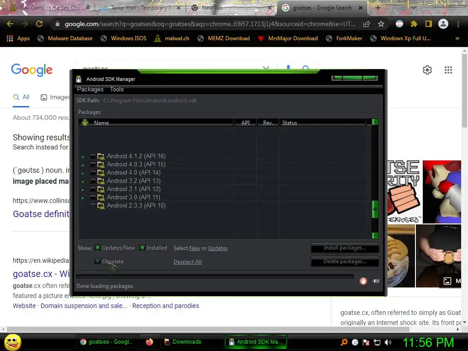Viewport: 468px width, 351px height.
Task: Open the MrsMajor Download bookmark
Action: (x=288, y=38)
